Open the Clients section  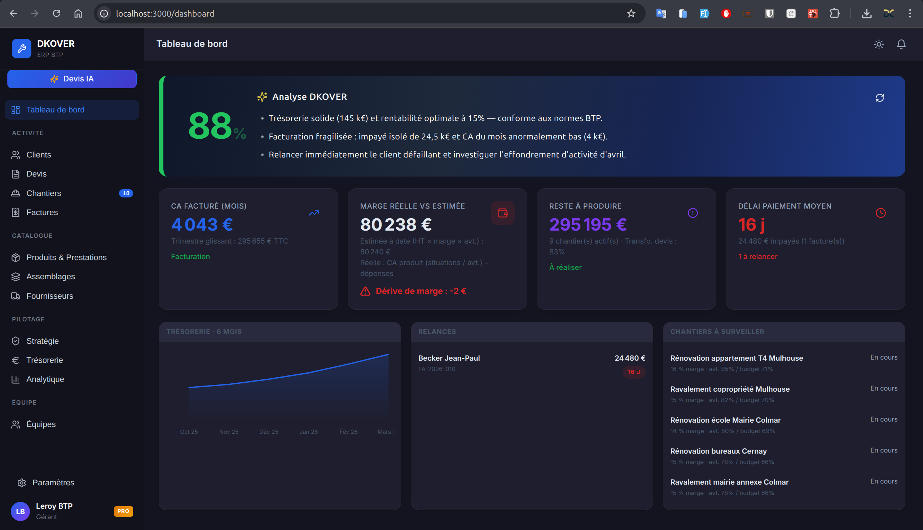(38, 155)
